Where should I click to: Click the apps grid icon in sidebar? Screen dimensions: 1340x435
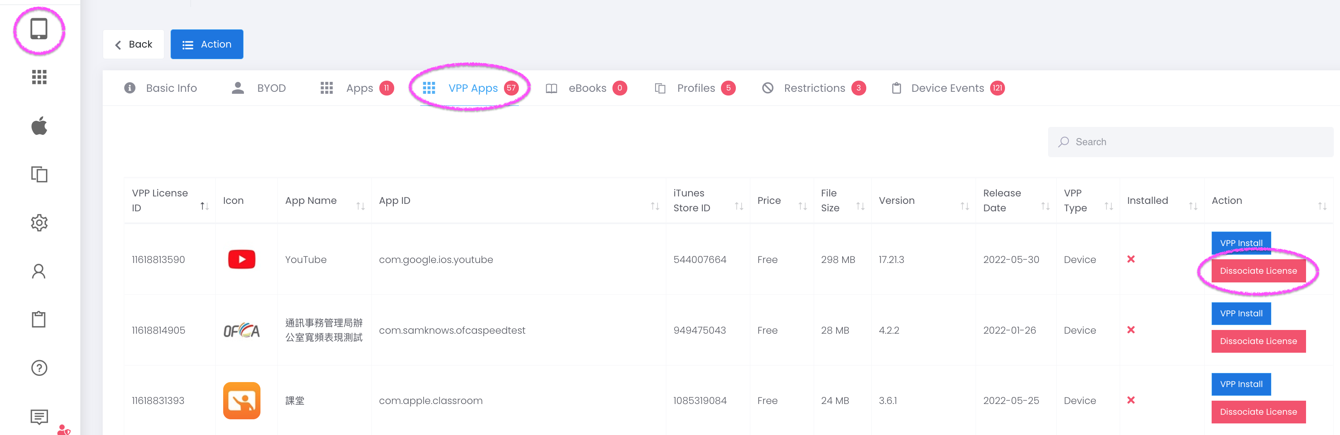[39, 77]
